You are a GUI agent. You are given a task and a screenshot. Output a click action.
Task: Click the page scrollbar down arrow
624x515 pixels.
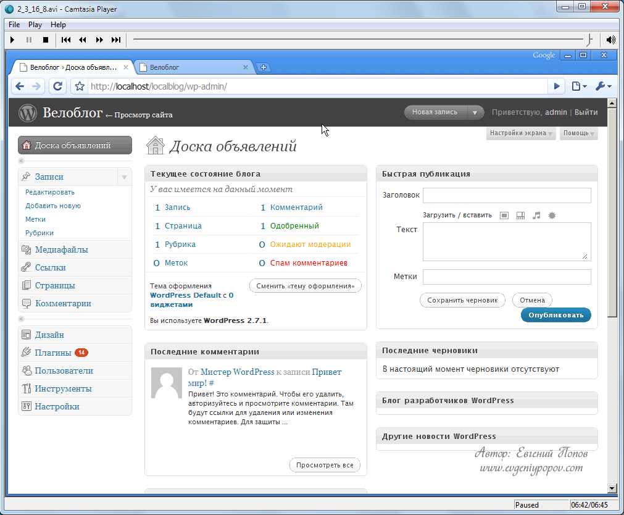(612, 488)
